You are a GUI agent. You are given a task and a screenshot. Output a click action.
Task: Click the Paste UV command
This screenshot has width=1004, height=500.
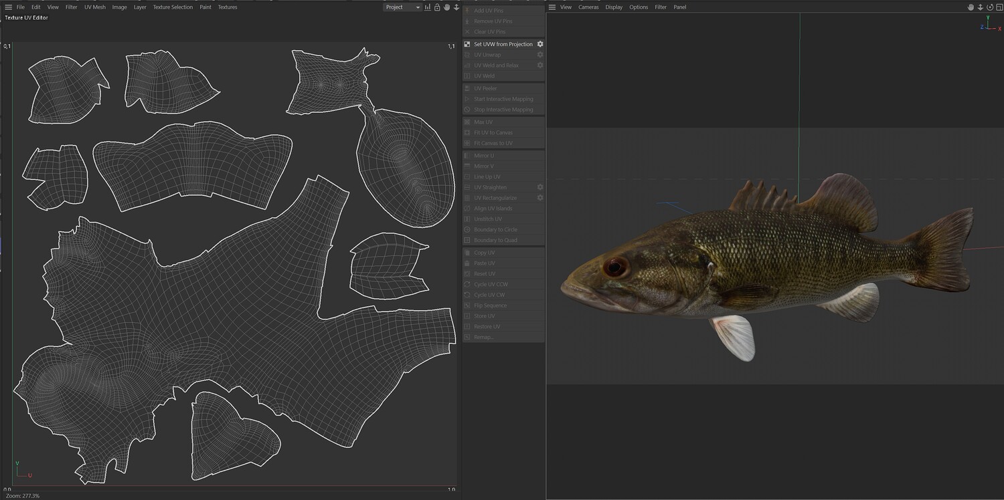503,263
